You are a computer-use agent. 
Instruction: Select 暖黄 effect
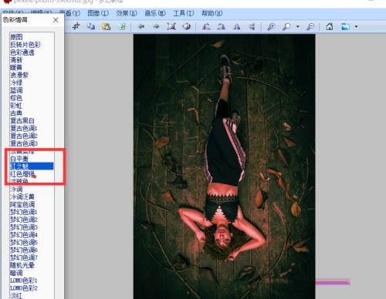pyautogui.click(x=16, y=68)
